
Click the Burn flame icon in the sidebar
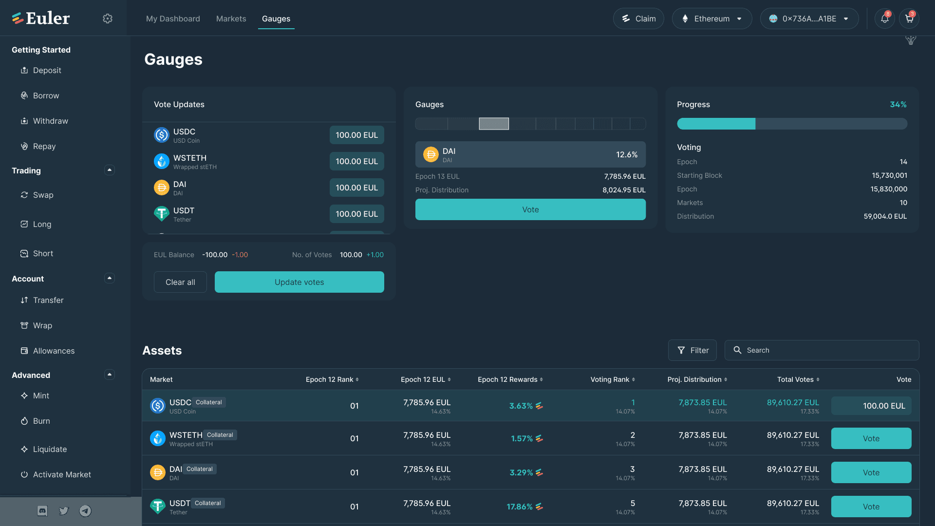24,421
